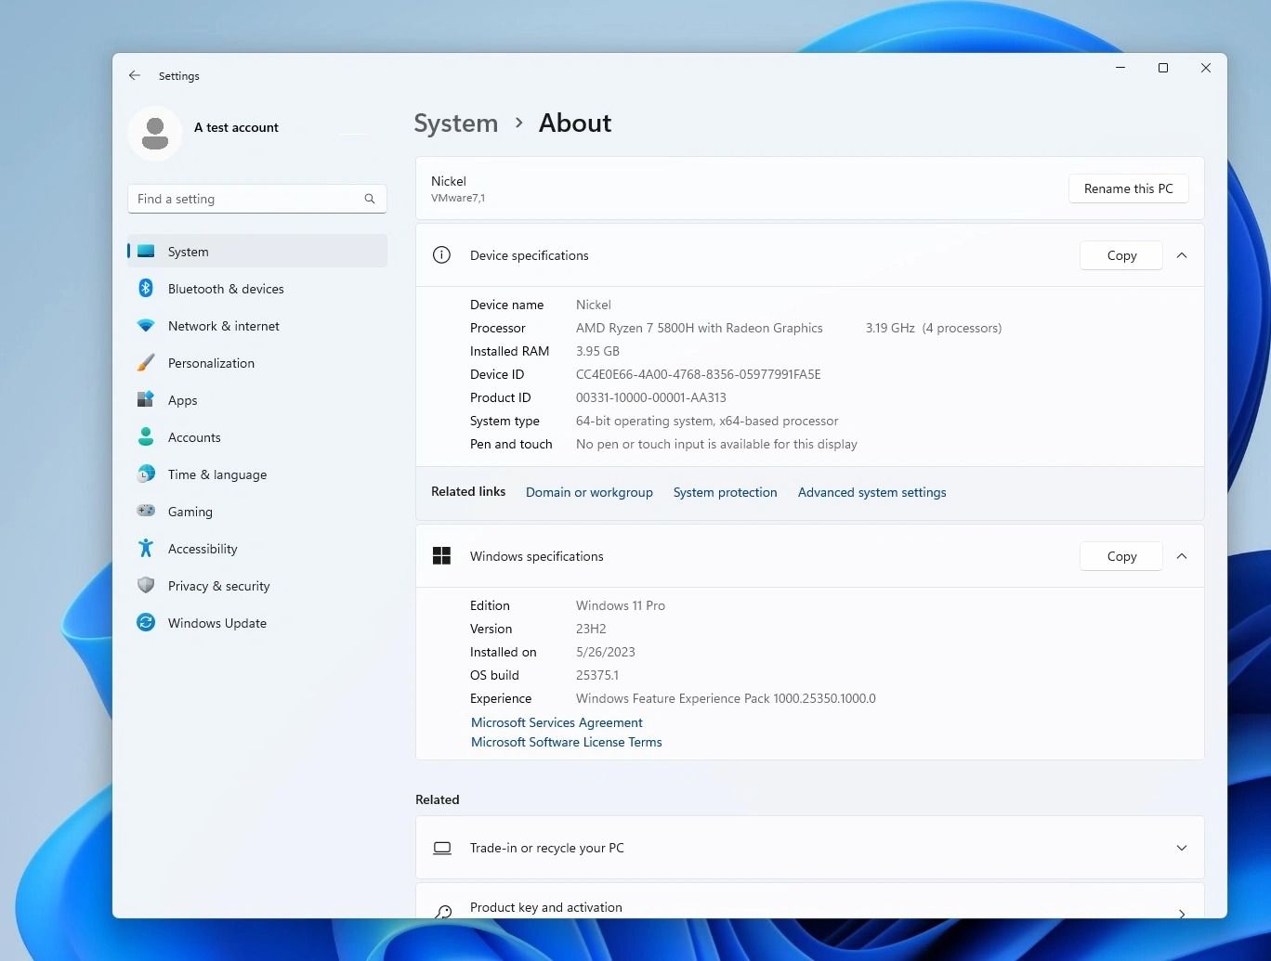The image size is (1271, 961).
Task: Open the Windows Update icon
Action: click(x=146, y=623)
